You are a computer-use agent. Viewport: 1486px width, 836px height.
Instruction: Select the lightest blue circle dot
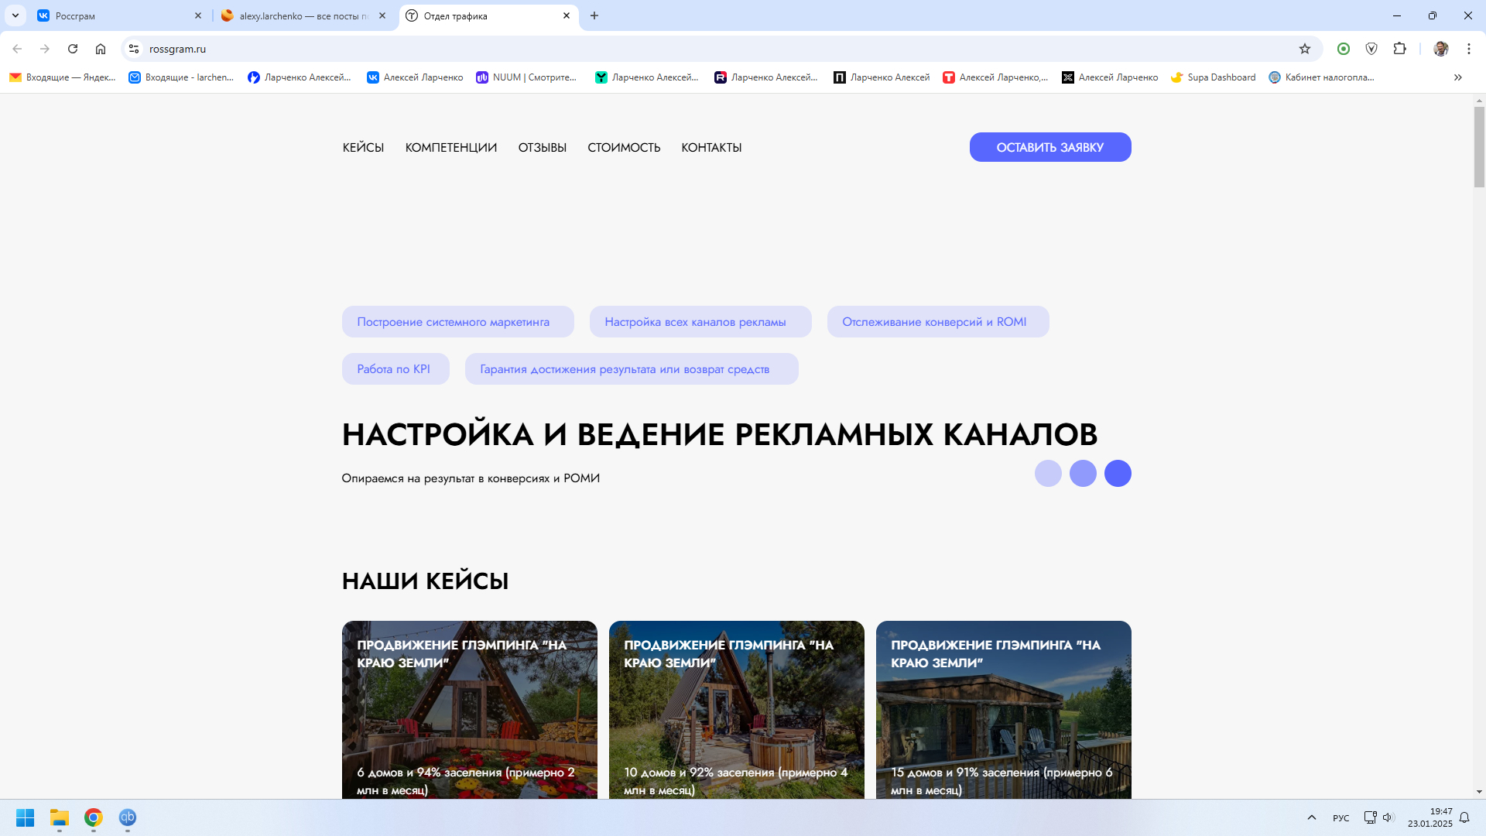(1048, 473)
